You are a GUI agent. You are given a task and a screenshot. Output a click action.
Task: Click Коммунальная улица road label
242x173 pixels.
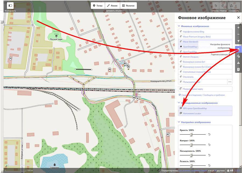click(161, 81)
